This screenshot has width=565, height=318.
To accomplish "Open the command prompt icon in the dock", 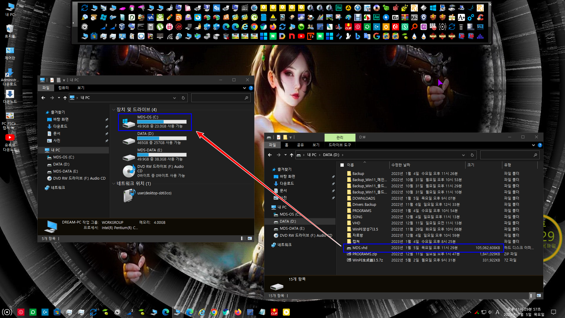I will 141,27.
